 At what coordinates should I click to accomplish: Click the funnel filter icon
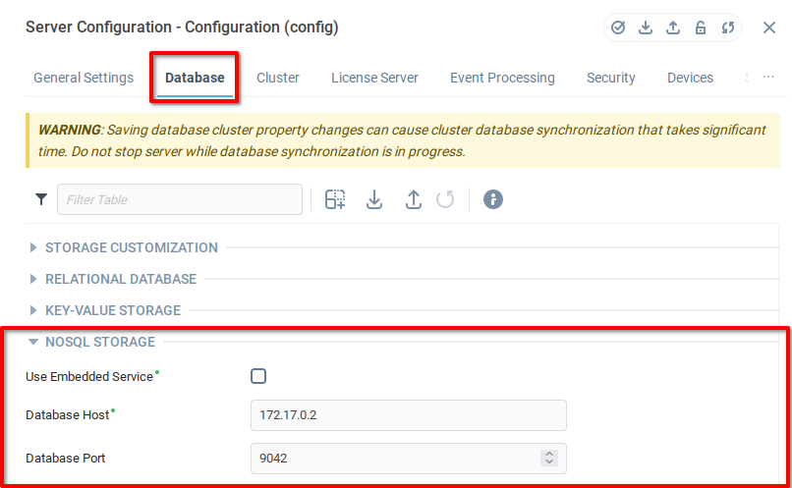tap(41, 199)
